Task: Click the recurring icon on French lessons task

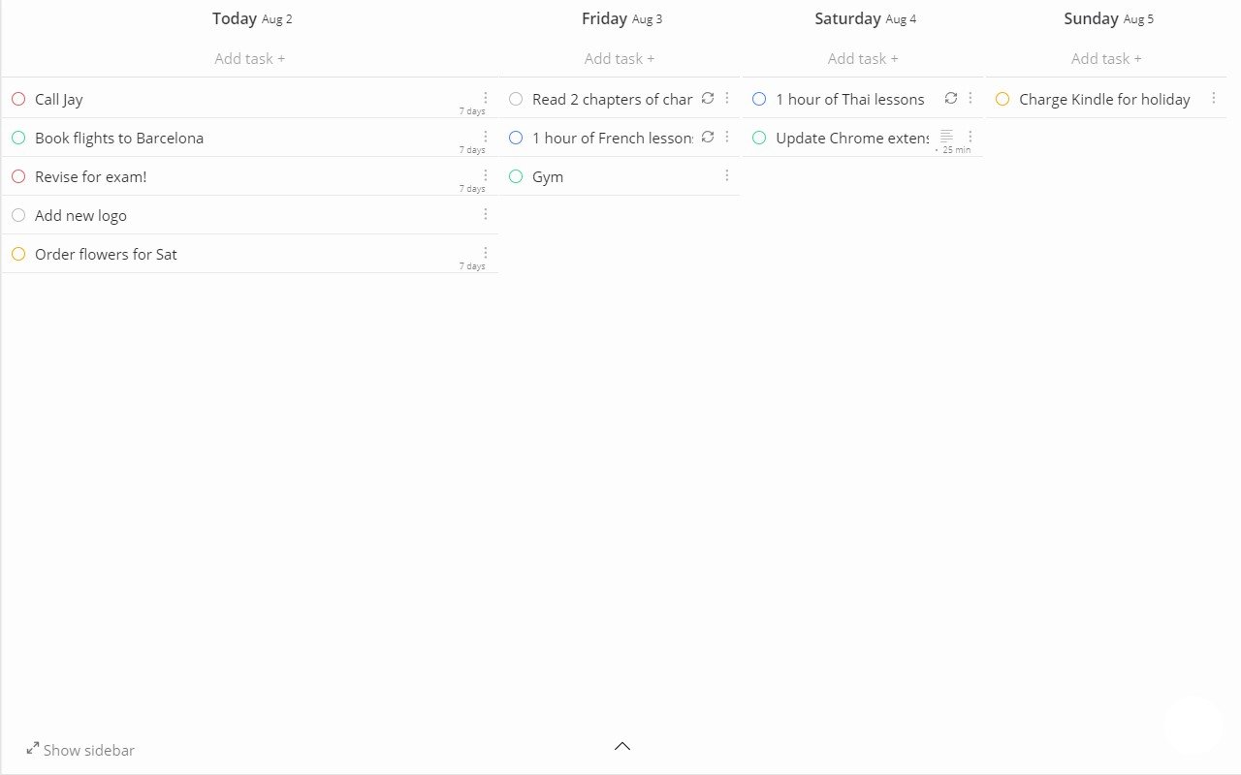Action: point(708,137)
